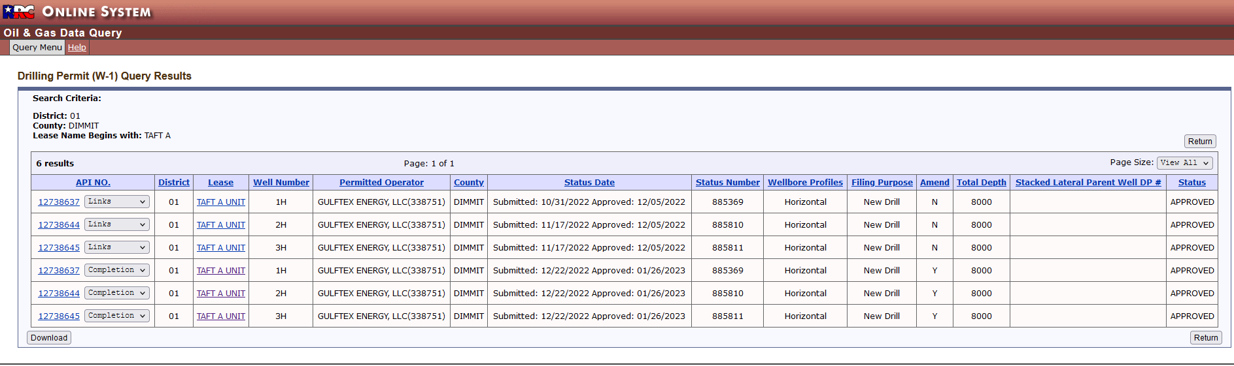Click the top Return button
The height and width of the screenshot is (366, 1234).
(1200, 142)
